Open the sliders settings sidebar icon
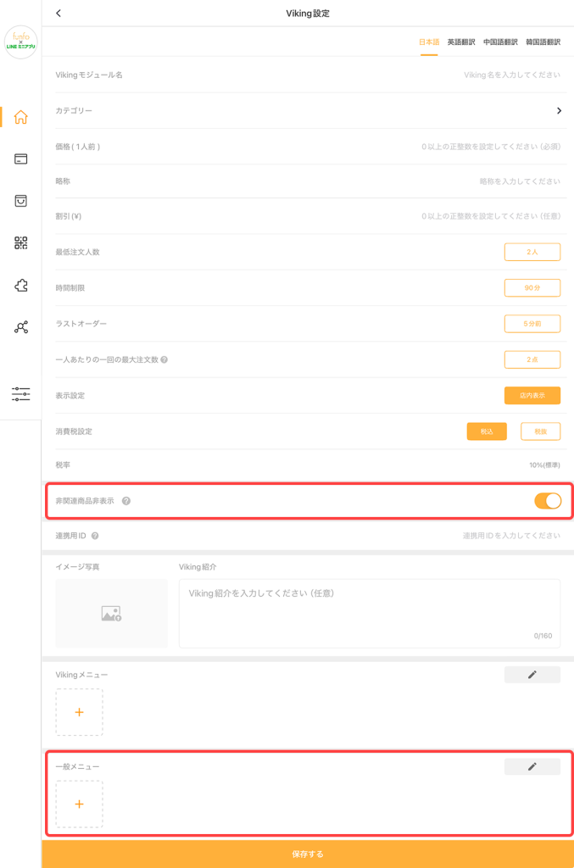The image size is (574, 868). pyautogui.click(x=21, y=394)
